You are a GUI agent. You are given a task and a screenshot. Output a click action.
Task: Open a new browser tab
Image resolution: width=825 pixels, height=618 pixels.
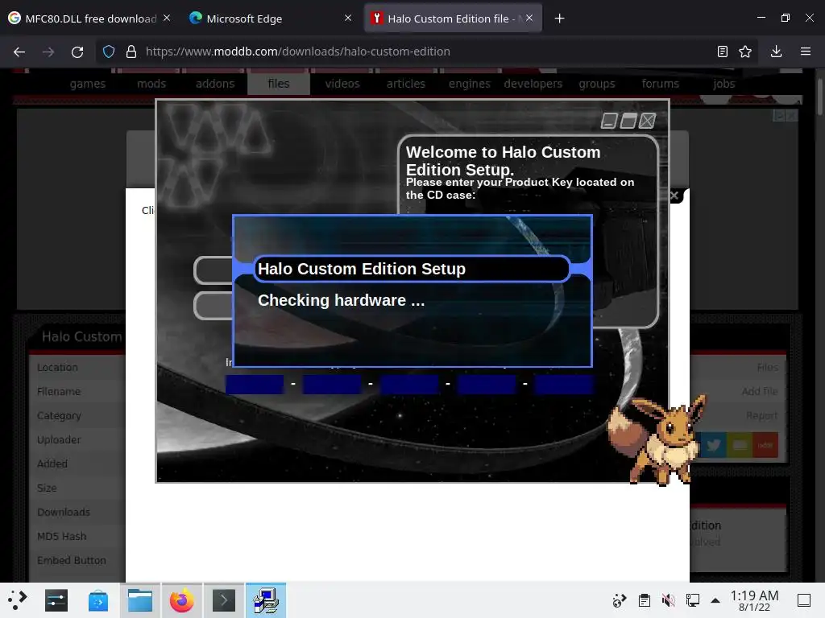click(559, 19)
